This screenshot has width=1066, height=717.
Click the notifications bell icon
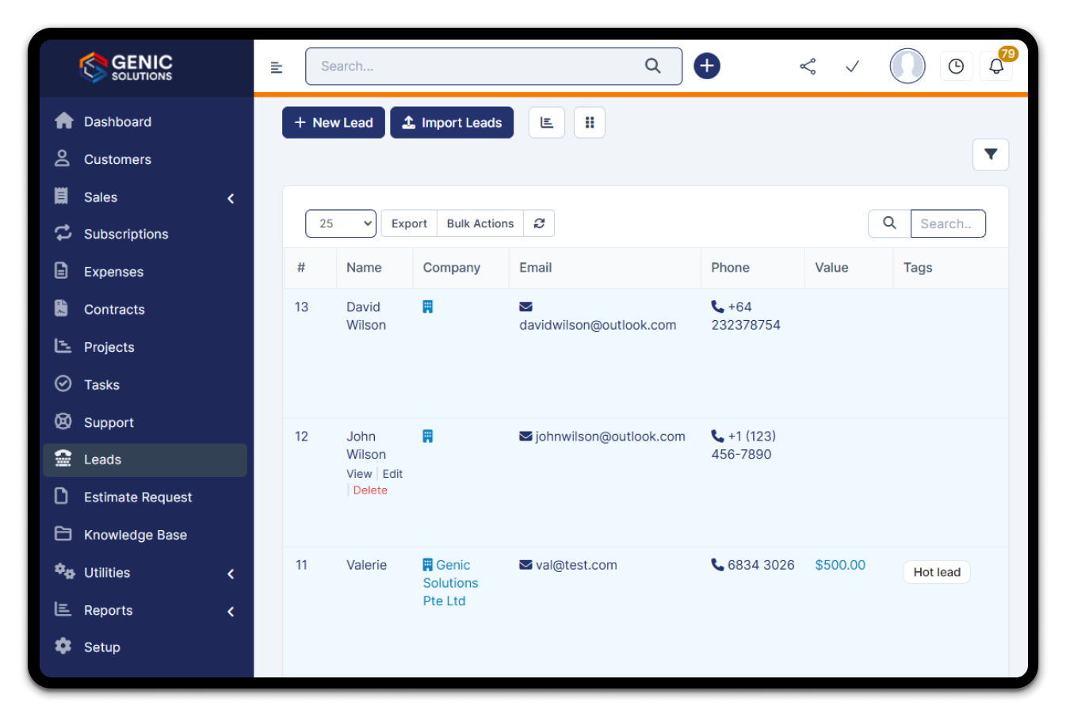click(996, 67)
